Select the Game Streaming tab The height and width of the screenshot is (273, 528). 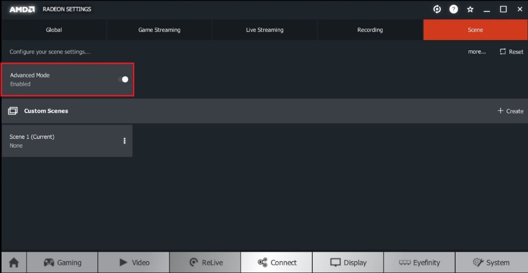[159, 30]
